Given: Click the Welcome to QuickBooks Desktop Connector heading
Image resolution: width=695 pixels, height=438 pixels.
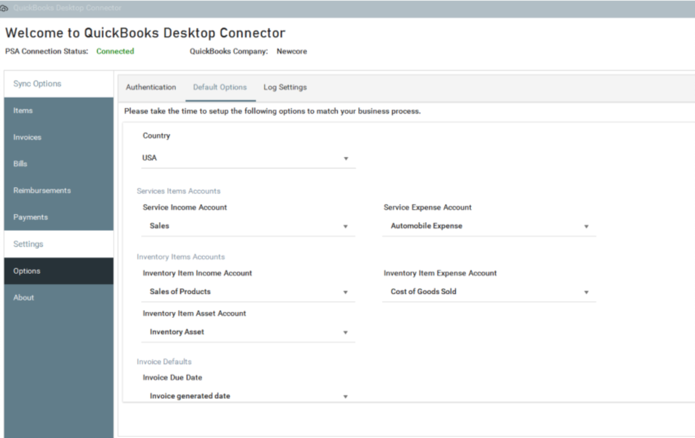Looking at the screenshot, I should click(145, 33).
